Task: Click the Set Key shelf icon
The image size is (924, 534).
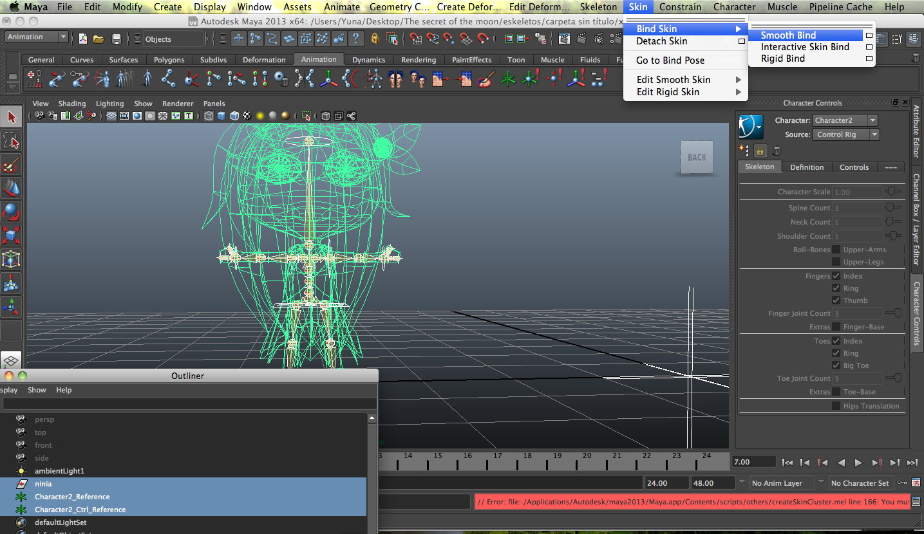Action: pyautogui.click(x=34, y=80)
